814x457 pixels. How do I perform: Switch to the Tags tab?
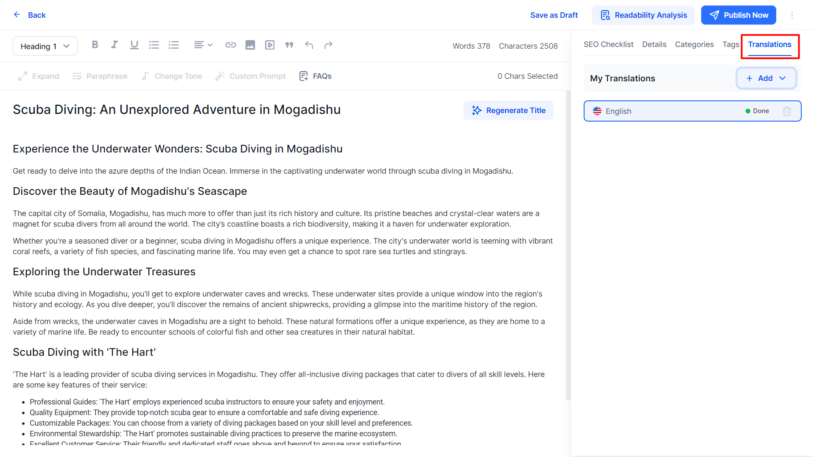[731, 44]
